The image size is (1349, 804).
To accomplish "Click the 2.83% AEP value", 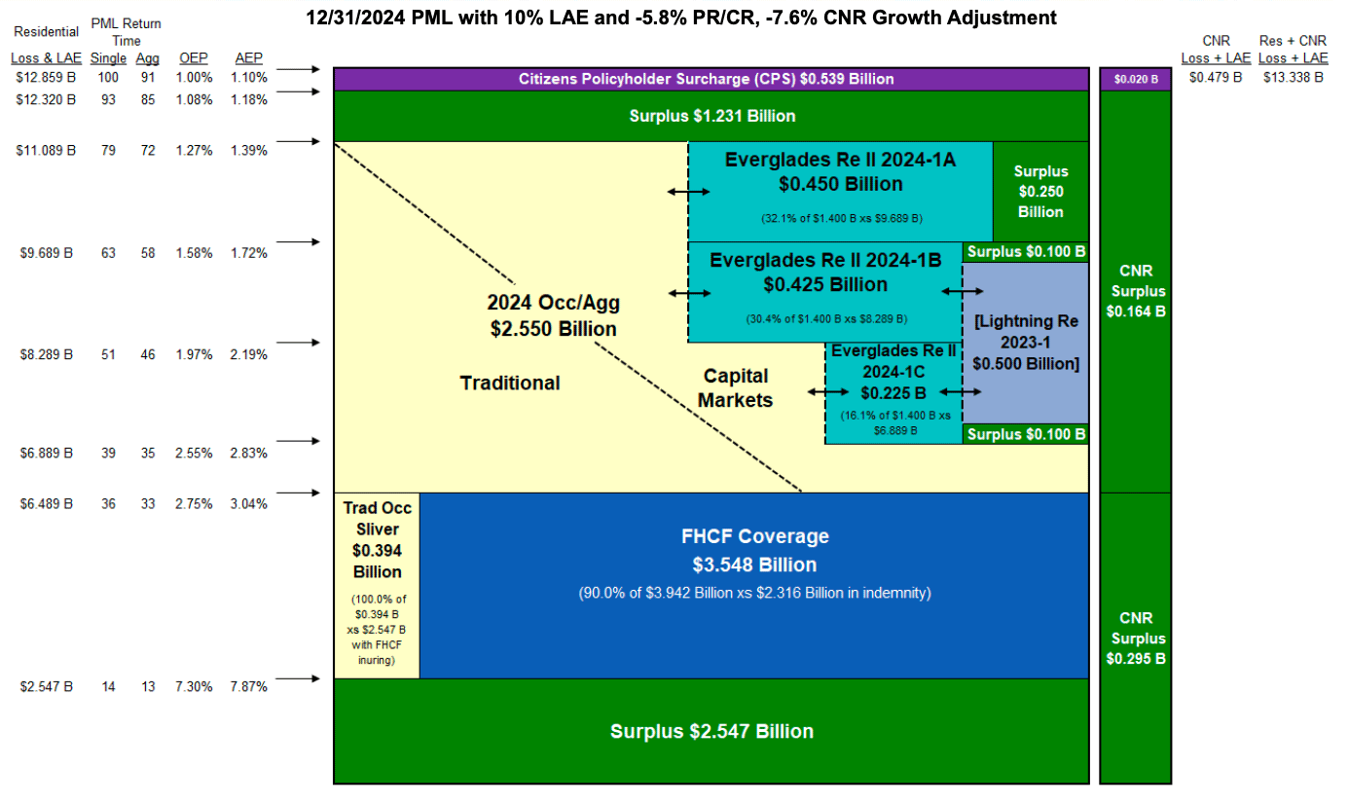I will pyautogui.click(x=250, y=453).
